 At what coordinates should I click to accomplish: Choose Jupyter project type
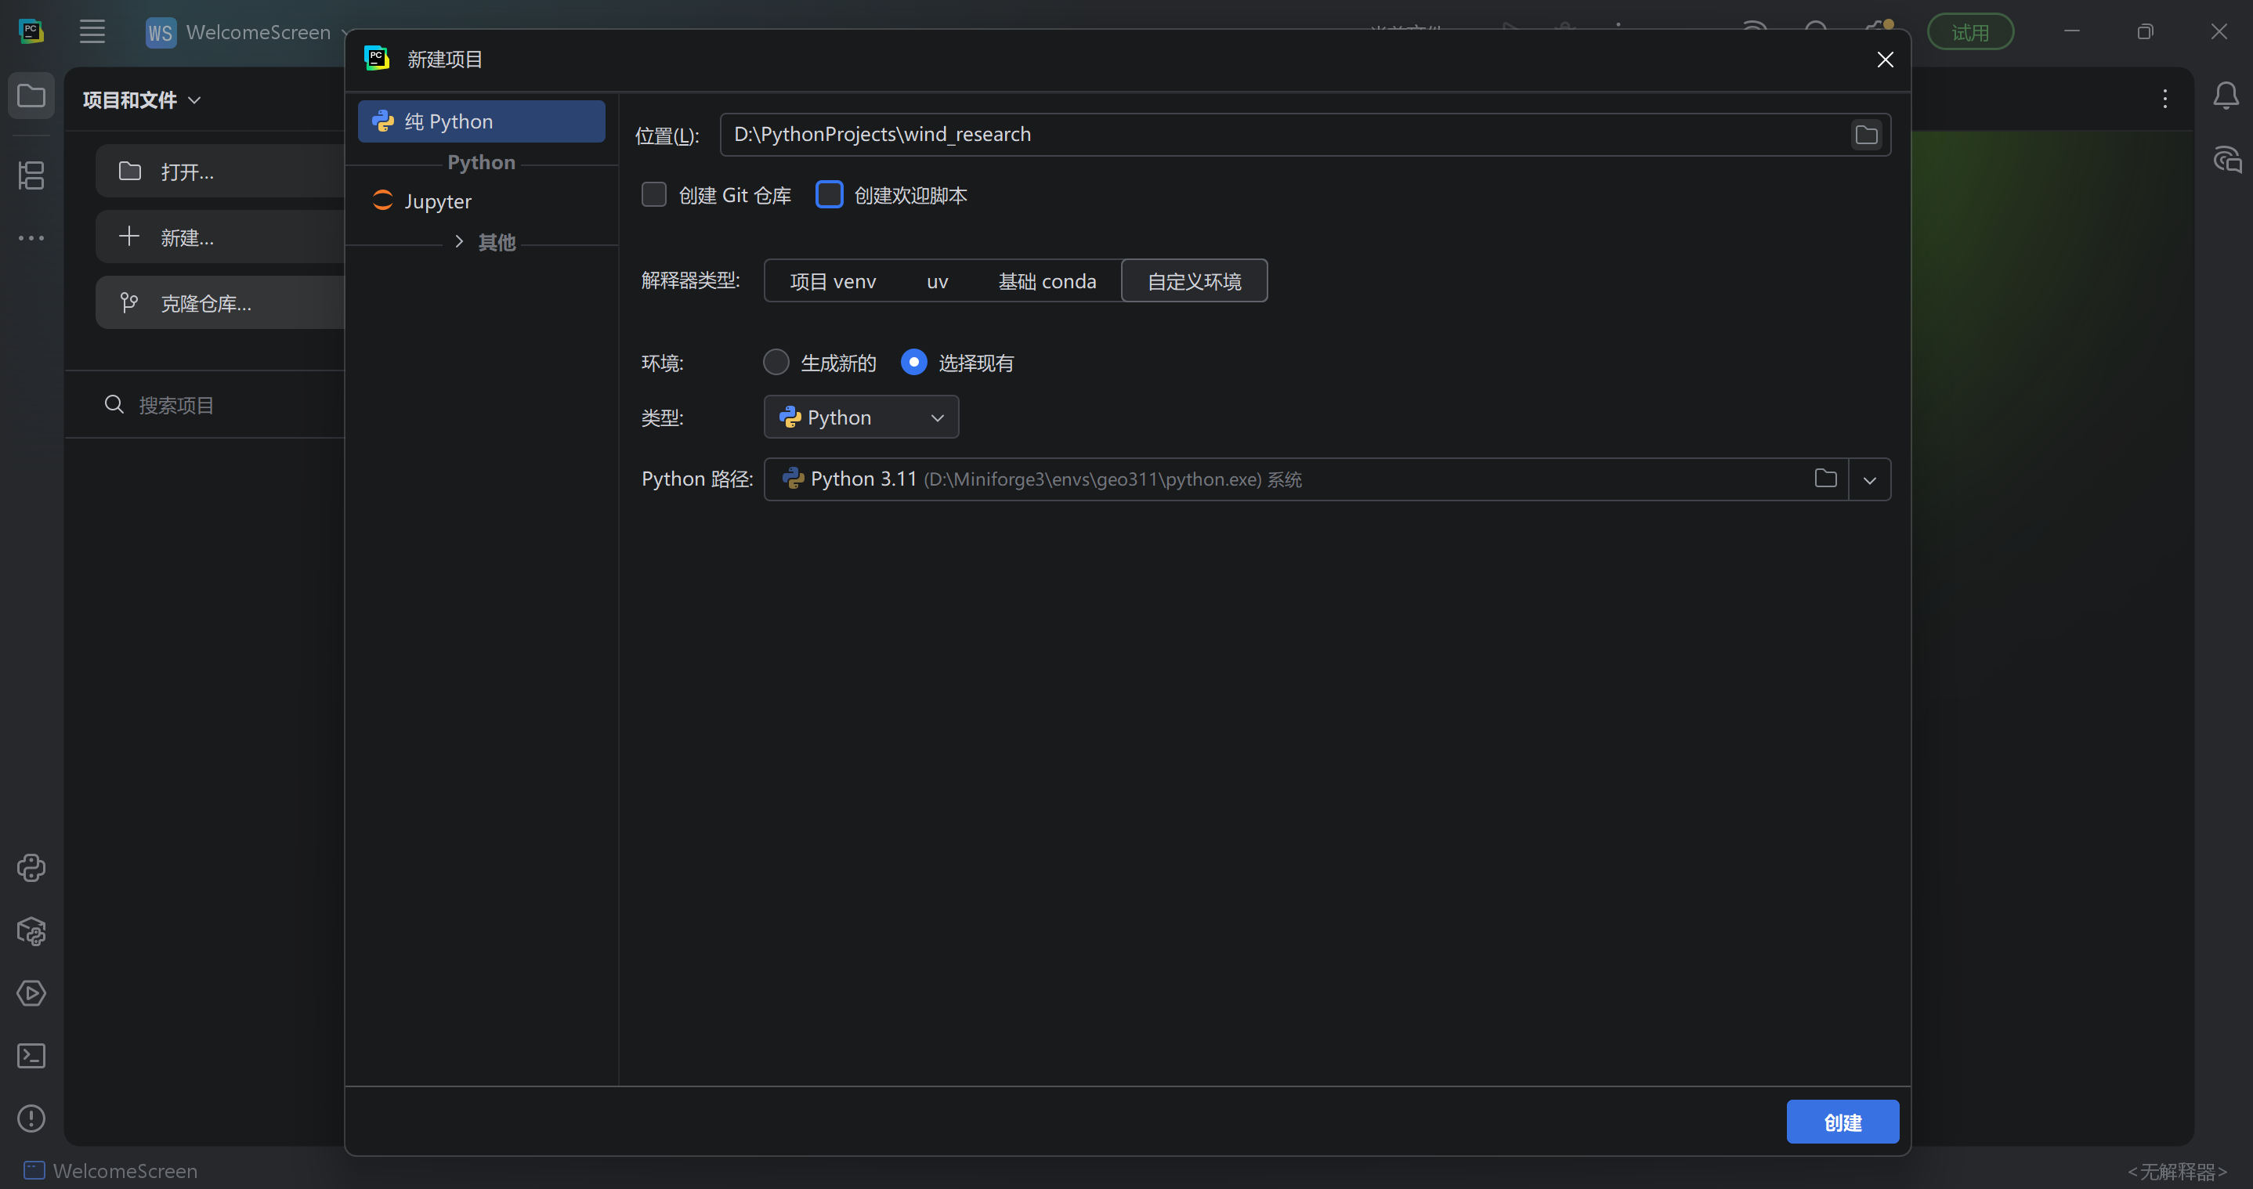pyautogui.click(x=481, y=201)
